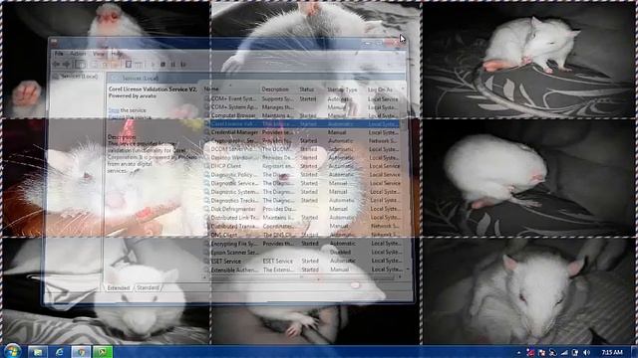Click the volume speaker tray icon
Viewport: 638px width, 358px height.
click(586, 352)
